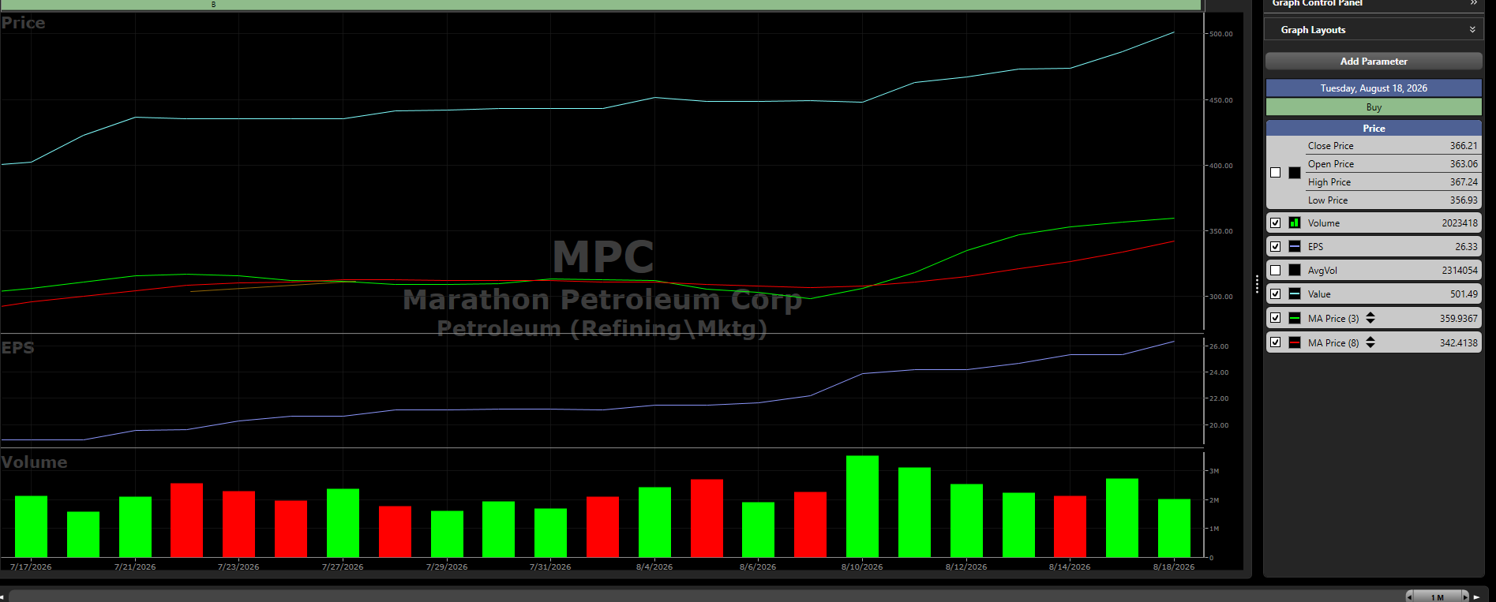Click the scroll-left arrow at the bottom left
This screenshot has height=602, width=1496.
(3, 597)
